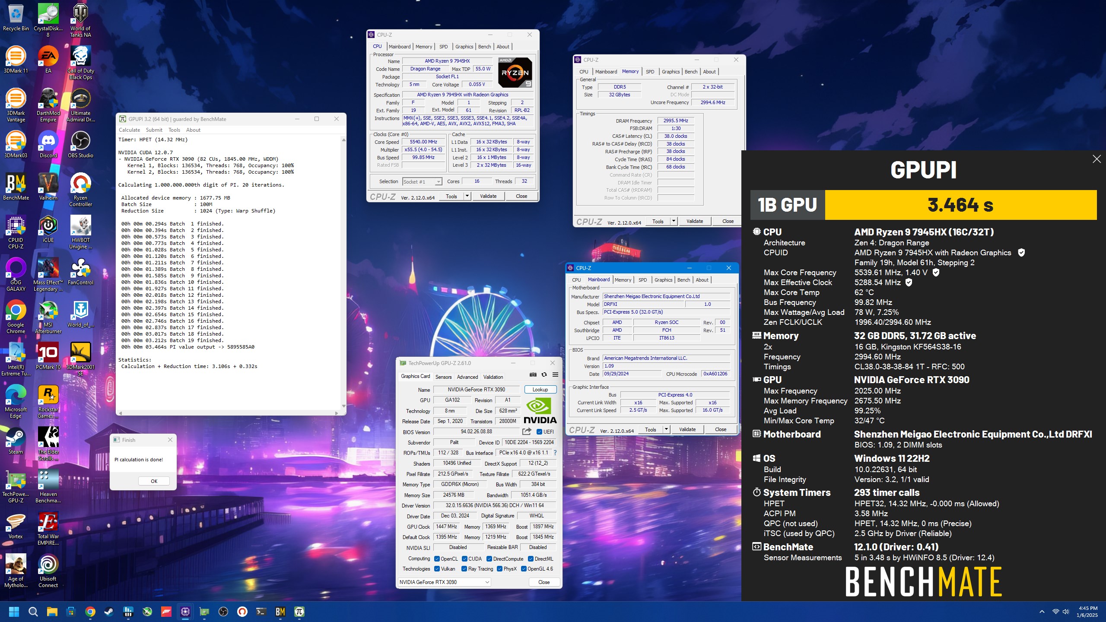Image resolution: width=1106 pixels, height=622 pixels.
Task: Launch Steam desktop shortcut
Action: pyautogui.click(x=16, y=441)
